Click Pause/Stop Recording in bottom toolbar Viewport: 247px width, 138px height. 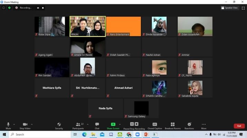pos(134,125)
